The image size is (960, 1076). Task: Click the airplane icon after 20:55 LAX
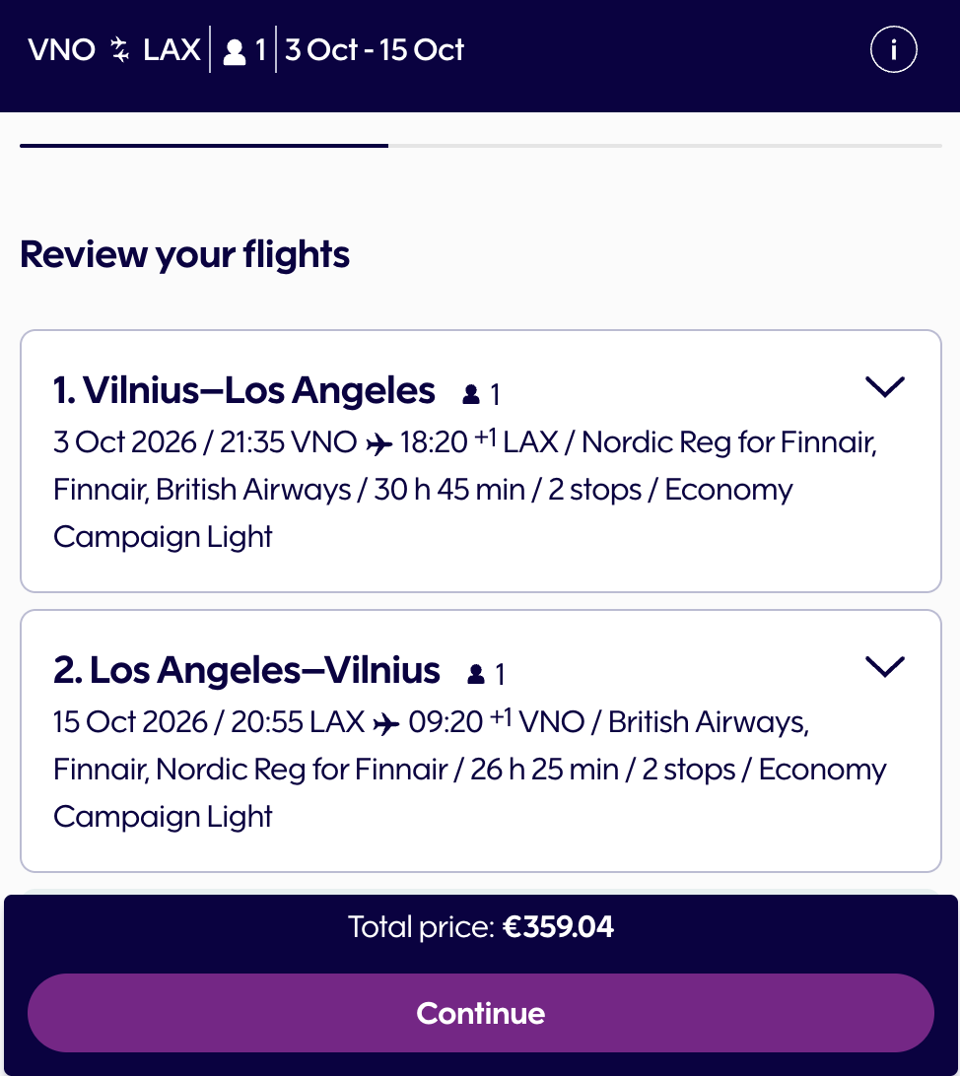coord(387,724)
